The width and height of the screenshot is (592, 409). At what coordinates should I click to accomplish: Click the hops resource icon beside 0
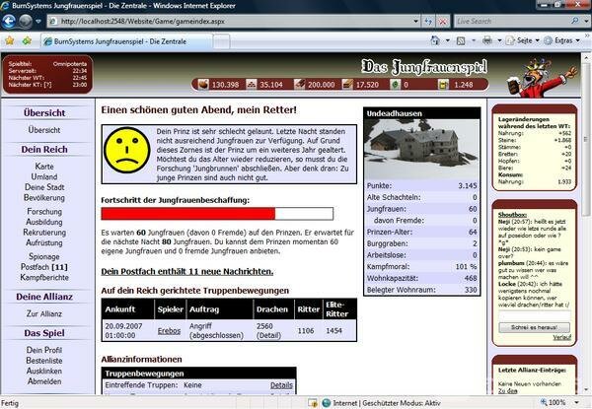coord(396,84)
